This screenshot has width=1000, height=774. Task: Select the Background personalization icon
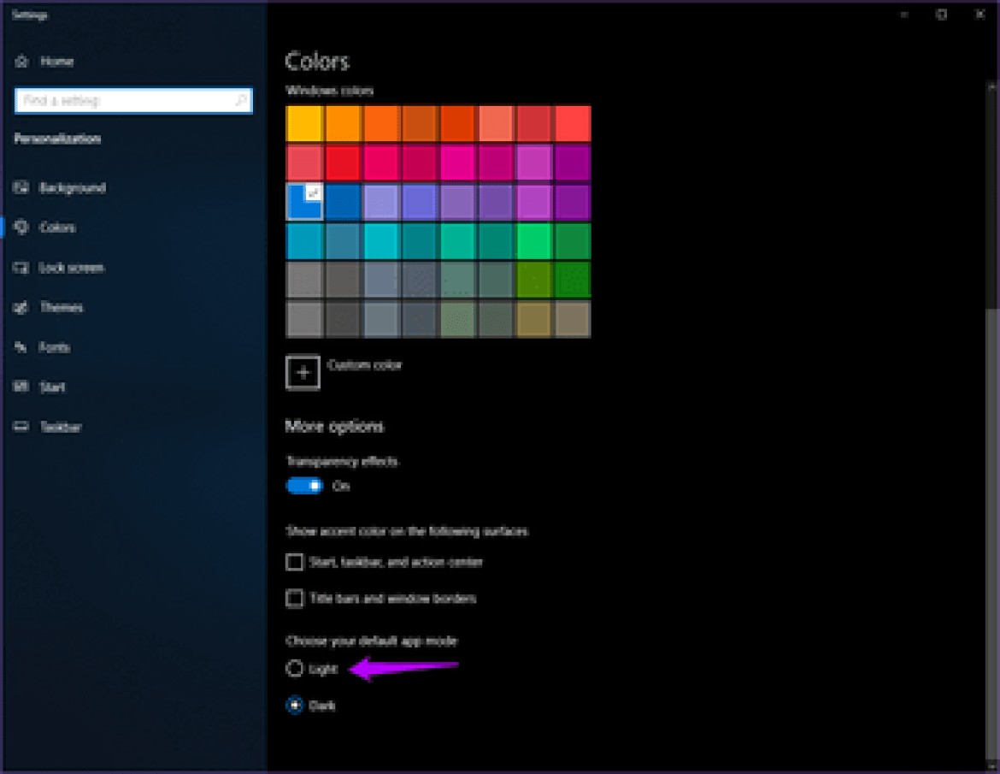(21, 187)
